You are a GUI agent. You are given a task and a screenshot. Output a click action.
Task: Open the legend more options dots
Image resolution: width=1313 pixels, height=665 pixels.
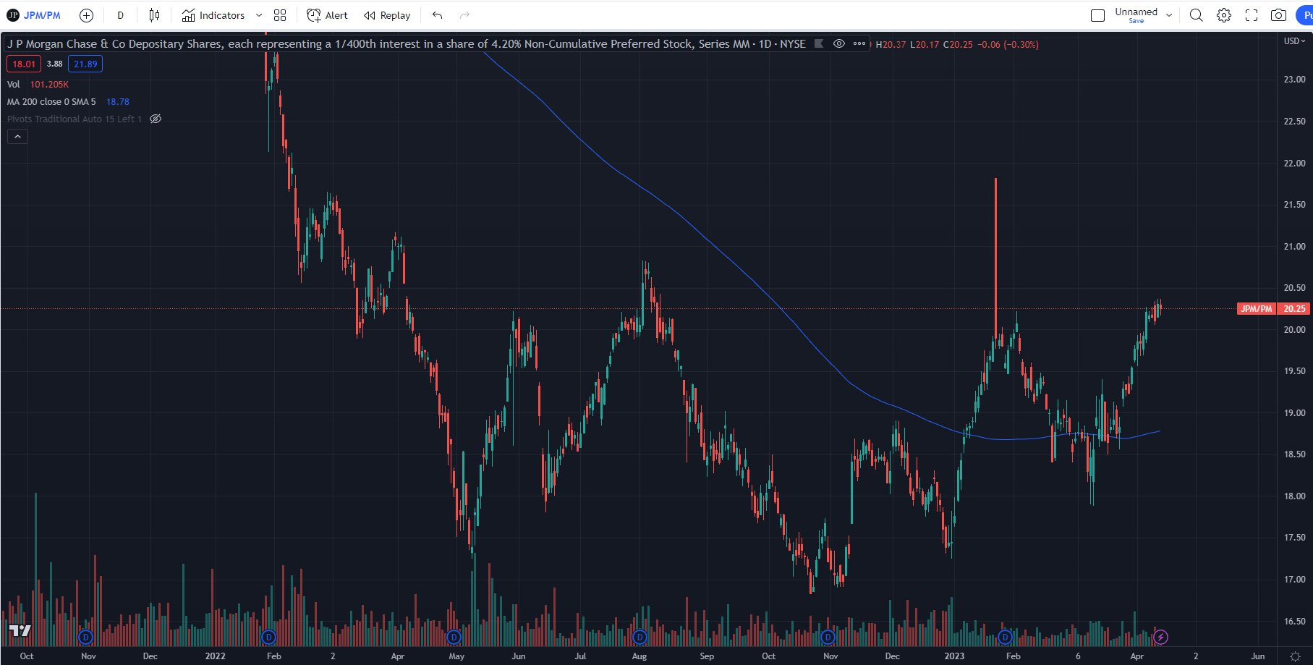pos(859,43)
